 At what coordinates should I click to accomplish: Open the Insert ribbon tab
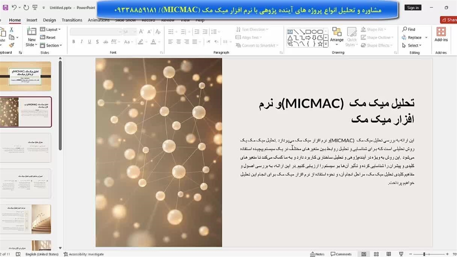32,20
